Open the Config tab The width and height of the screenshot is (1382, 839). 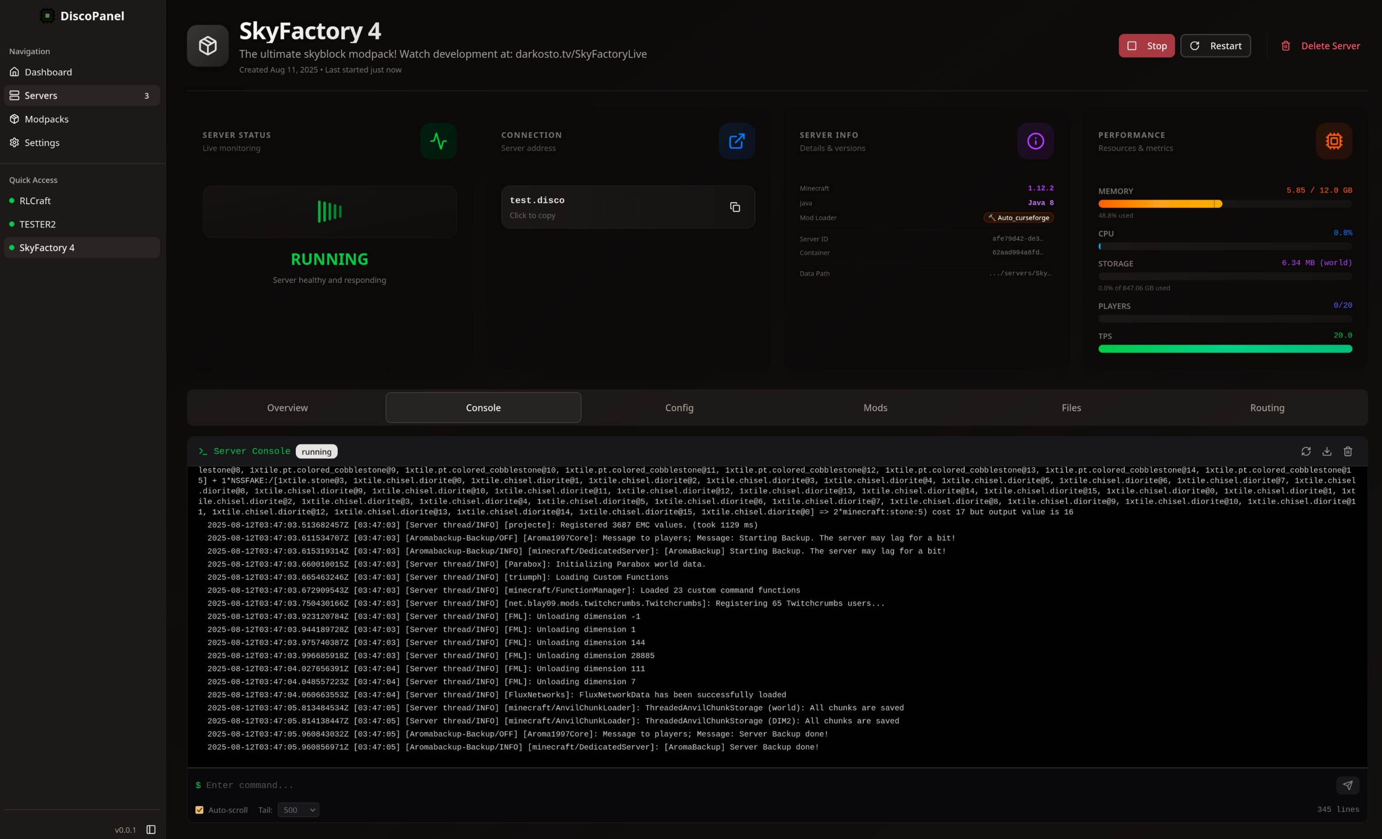pos(679,408)
